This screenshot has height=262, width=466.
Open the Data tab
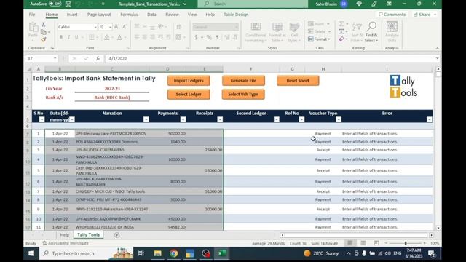click(151, 15)
